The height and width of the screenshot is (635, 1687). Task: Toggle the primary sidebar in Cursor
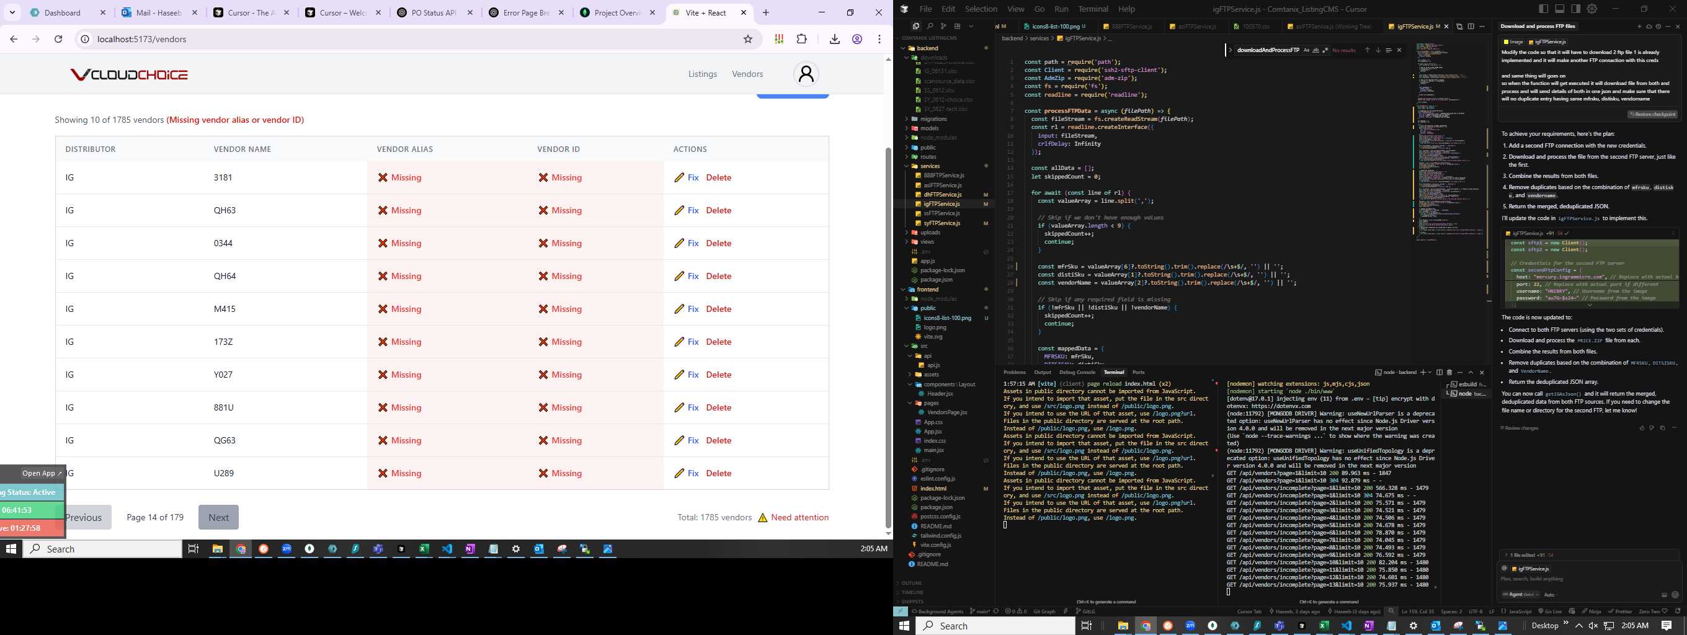point(1544,9)
